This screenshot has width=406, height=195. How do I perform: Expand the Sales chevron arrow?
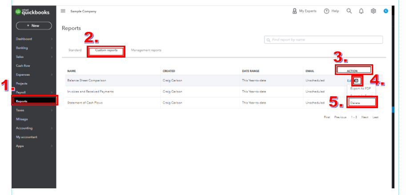click(52, 57)
